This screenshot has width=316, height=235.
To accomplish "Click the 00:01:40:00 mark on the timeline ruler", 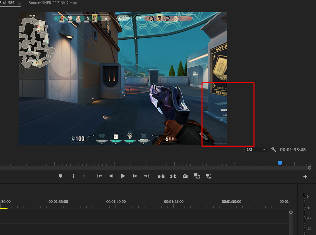I will coord(116,202).
